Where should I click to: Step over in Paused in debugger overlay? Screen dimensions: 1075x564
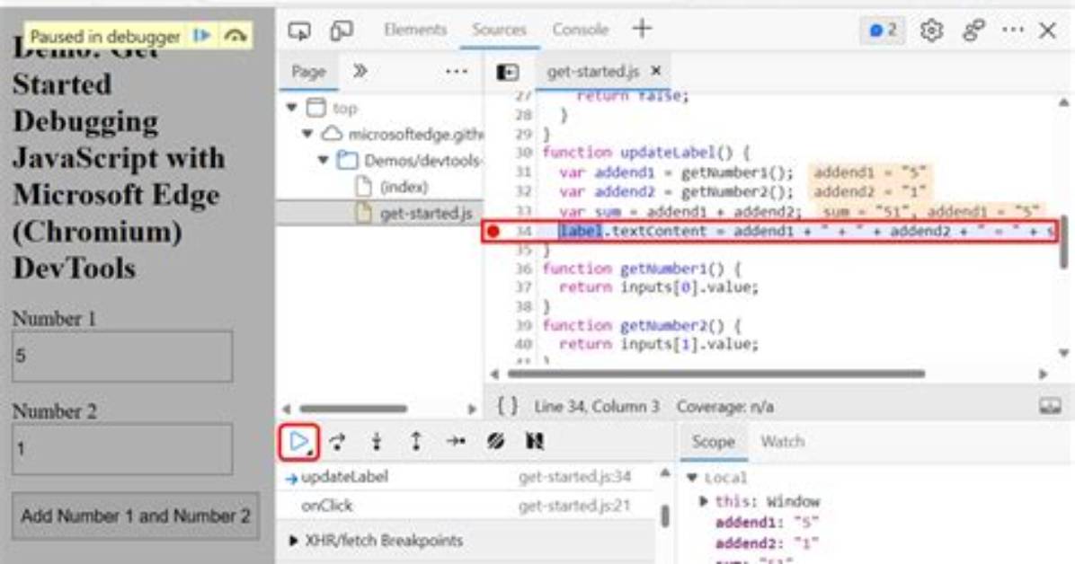(235, 36)
